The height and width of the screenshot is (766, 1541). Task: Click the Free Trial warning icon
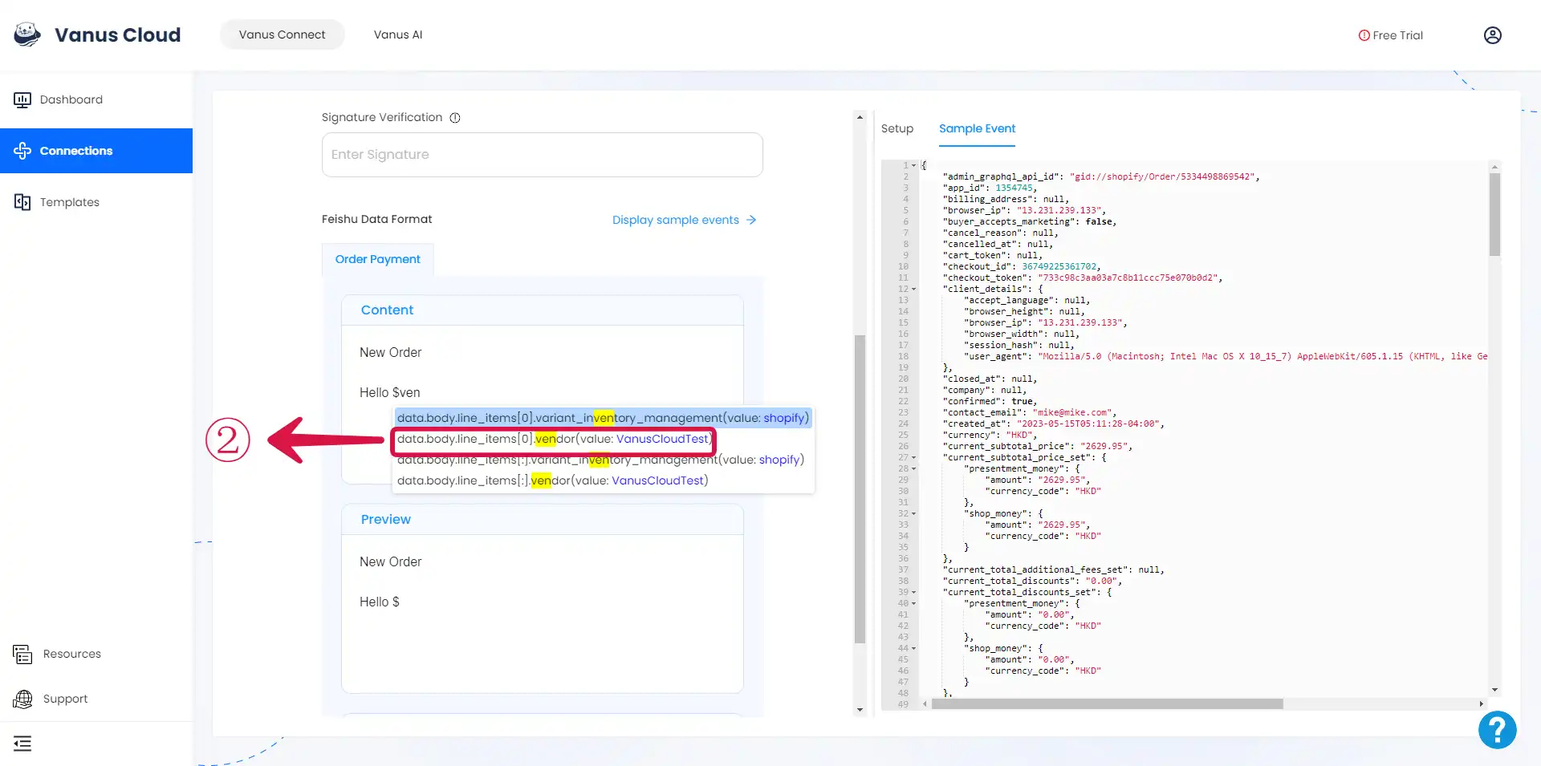click(x=1364, y=35)
